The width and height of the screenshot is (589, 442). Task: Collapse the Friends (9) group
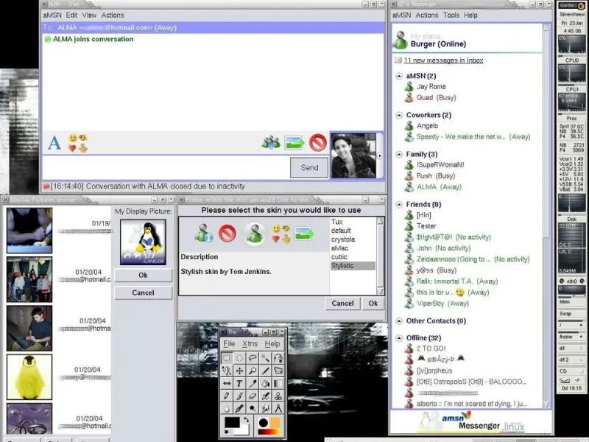399,205
